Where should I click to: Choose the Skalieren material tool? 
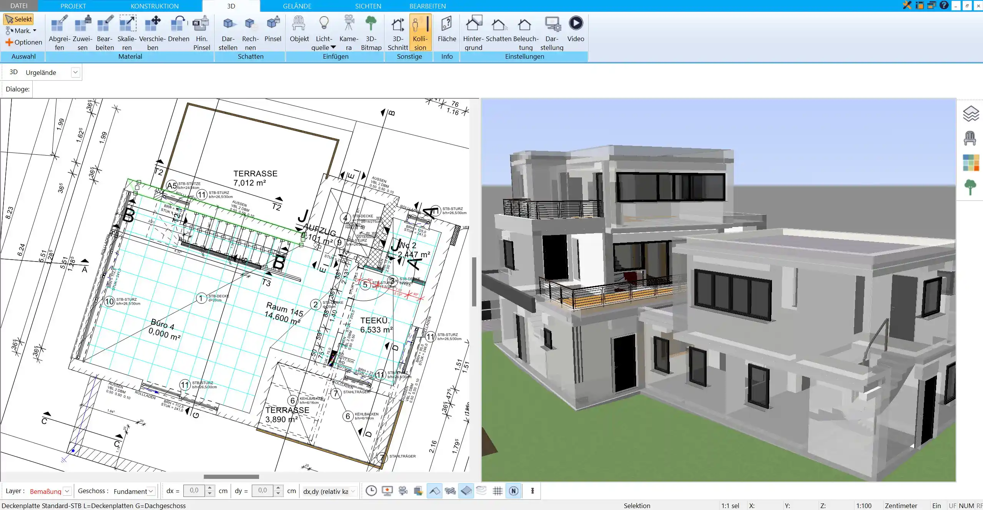tap(127, 33)
